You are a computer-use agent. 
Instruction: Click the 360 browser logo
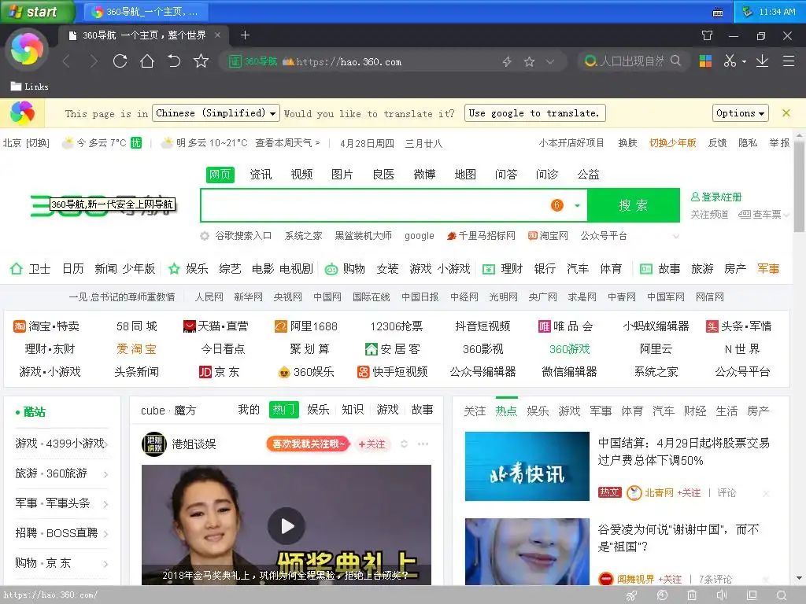(27, 50)
